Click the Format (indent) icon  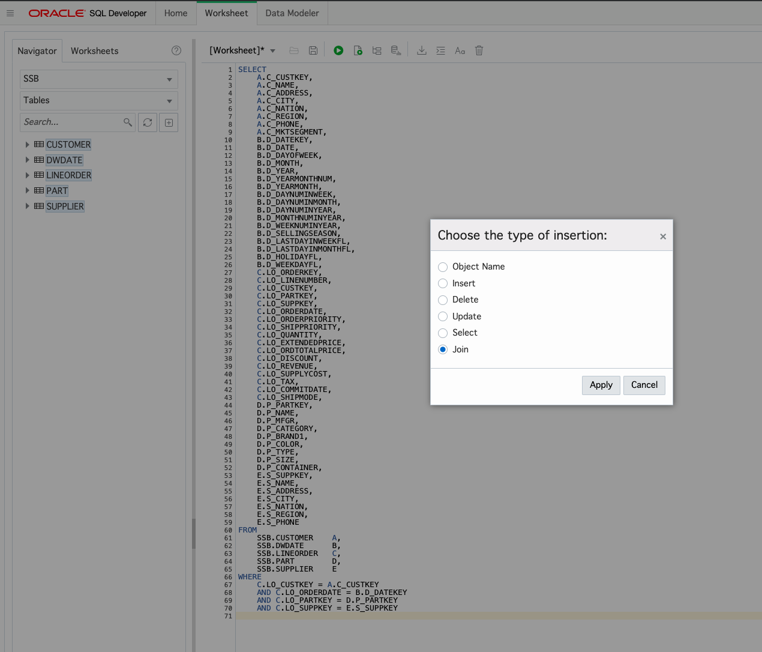[440, 50]
